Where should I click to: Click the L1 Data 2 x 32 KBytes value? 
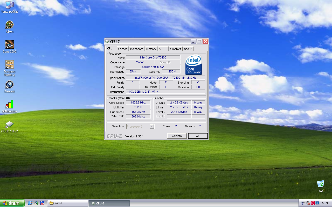tap(179, 102)
